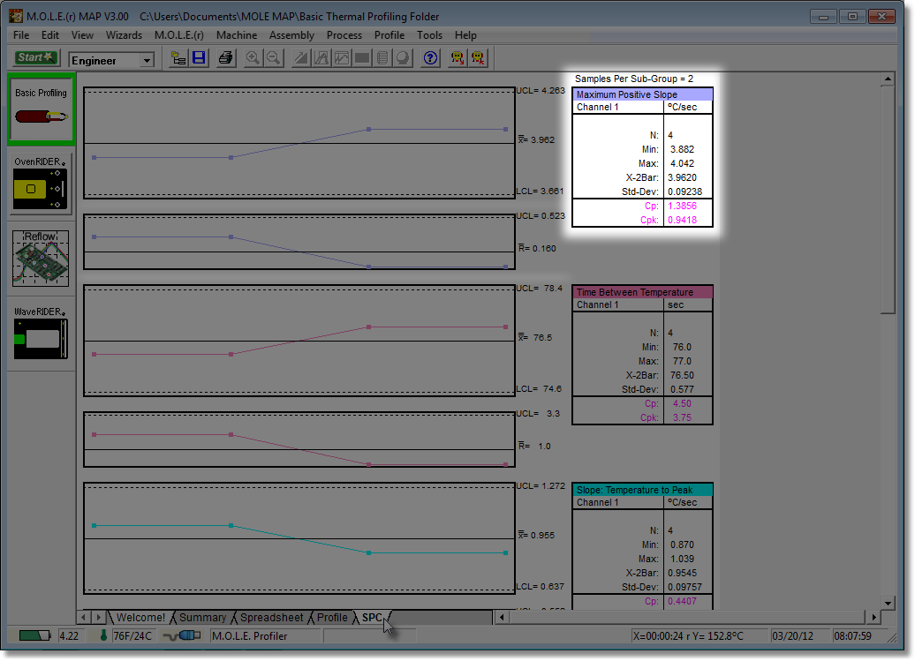The image size is (915, 661).
Task: Click the blue Help question mark icon
Action: coord(431,58)
